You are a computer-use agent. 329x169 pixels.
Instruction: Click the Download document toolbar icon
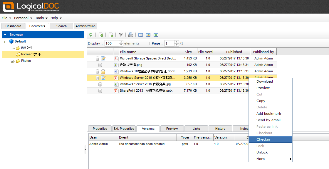tap(101, 35)
